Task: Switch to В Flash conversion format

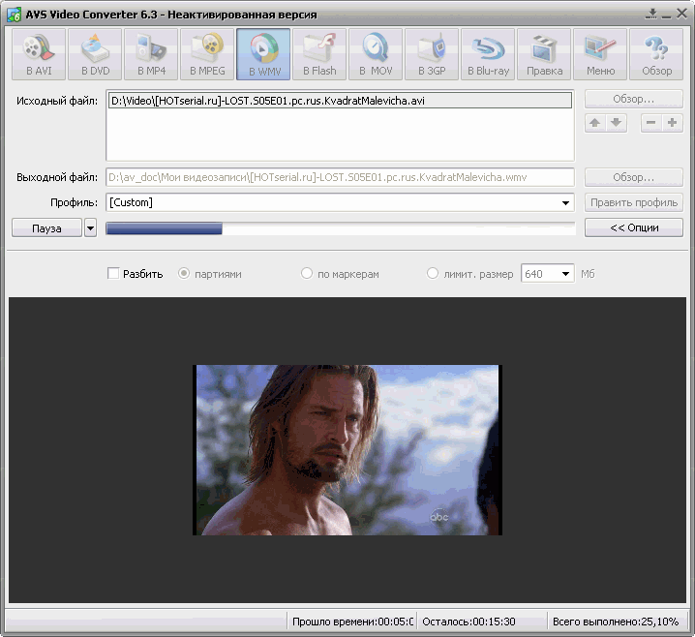Action: pyautogui.click(x=319, y=54)
